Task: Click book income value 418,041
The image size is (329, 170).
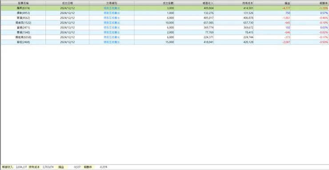Action: point(209,42)
